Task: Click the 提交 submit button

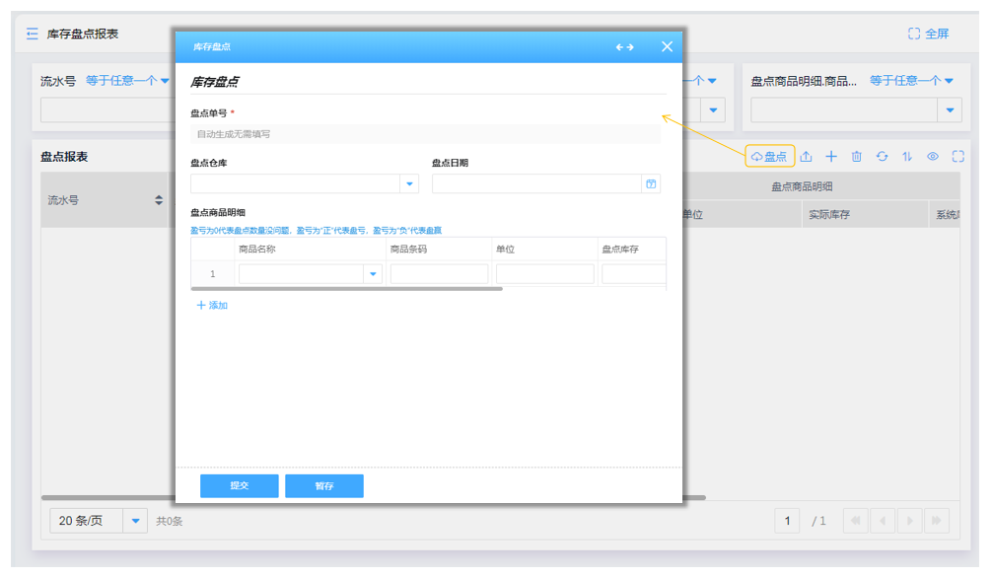Action: (x=239, y=485)
